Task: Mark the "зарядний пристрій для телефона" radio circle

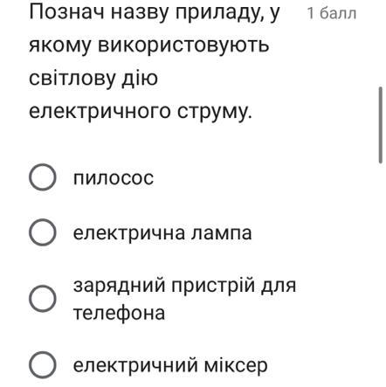Action: (x=43, y=299)
